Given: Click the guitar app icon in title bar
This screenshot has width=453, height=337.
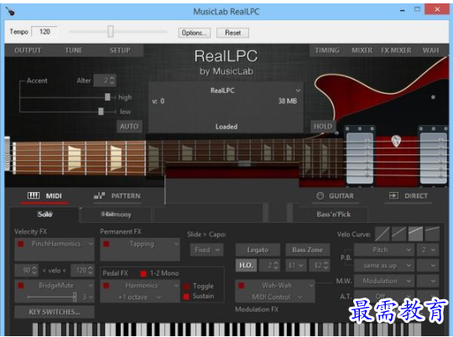Looking at the screenshot, I should 10,11.
